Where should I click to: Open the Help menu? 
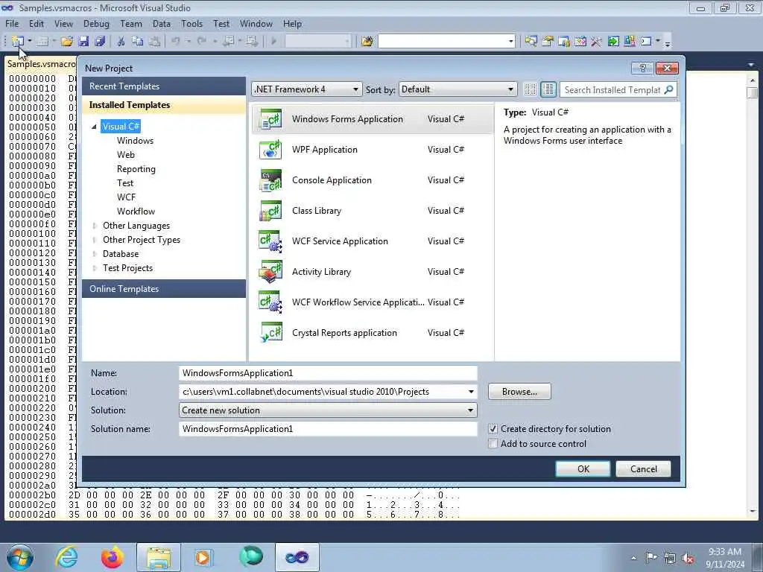[x=292, y=24]
